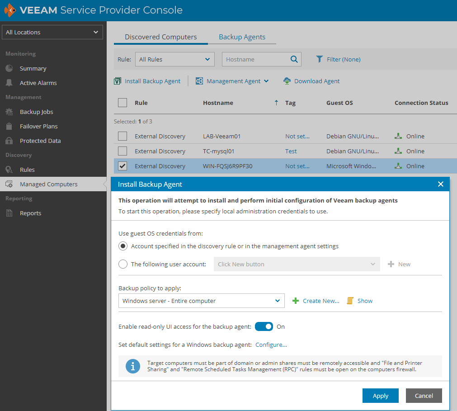Click the Show policy link
Image resolution: width=457 pixels, height=411 pixels.
(365, 301)
